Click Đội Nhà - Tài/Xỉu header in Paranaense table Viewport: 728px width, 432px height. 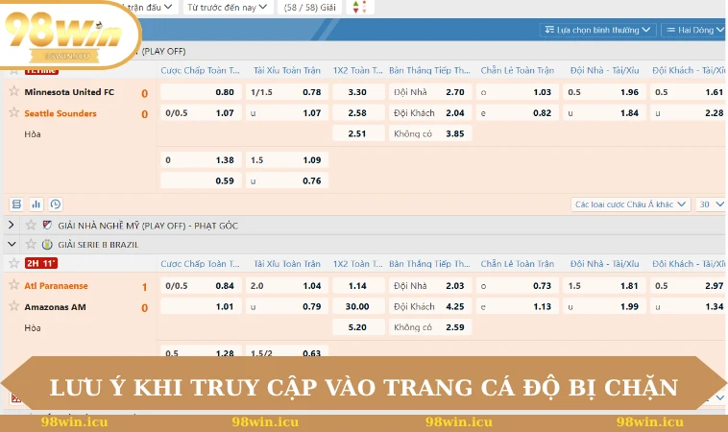click(x=604, y=264)
